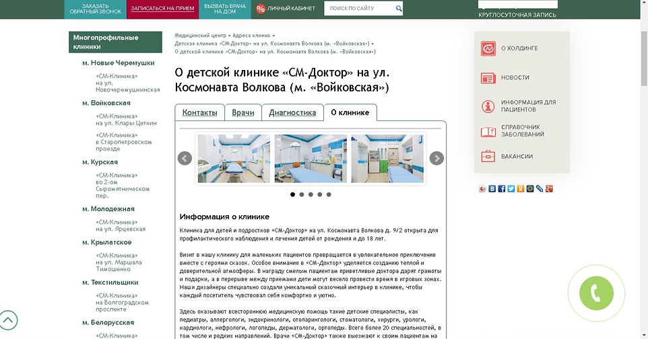The width and height of the screenshot is (648, 339).
Task: Click the О холдинге logo icon
Action: [x=488, y=48]
